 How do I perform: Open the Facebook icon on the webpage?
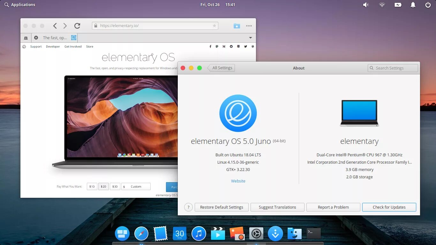(x=210, y=47)
